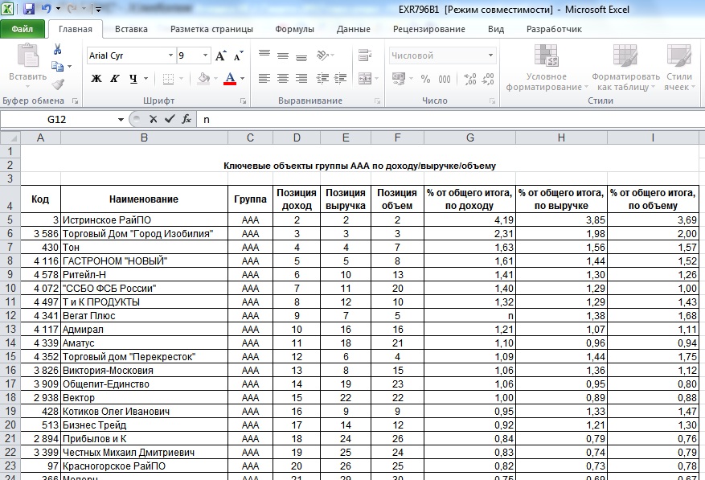Open the Числовой number format dropdown
Image resolution: width=705 pixels, height=480 pixels.
[x=490, y=55]
